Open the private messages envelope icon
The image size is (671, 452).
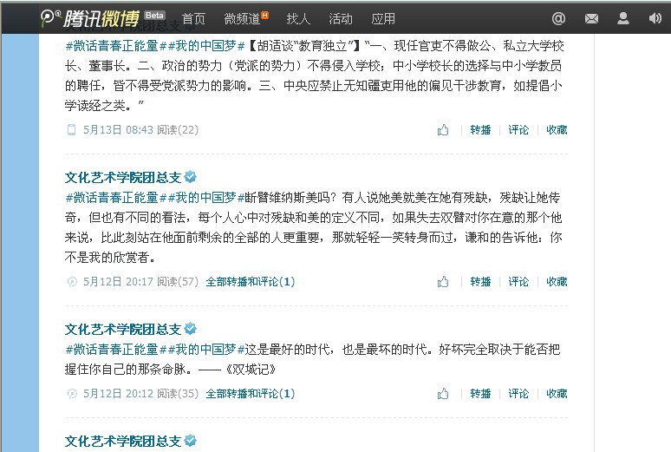click(591, 18)
